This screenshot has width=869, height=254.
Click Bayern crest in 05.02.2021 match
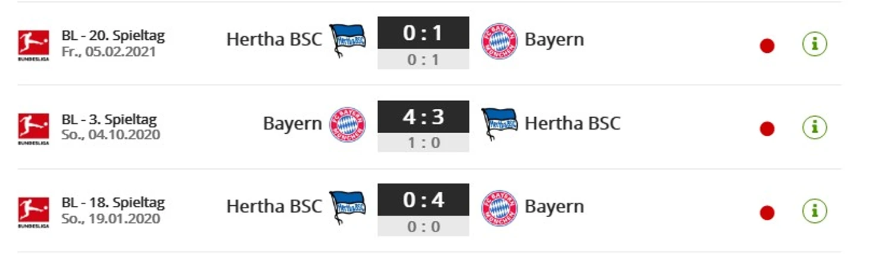click(x=499, y=40)
